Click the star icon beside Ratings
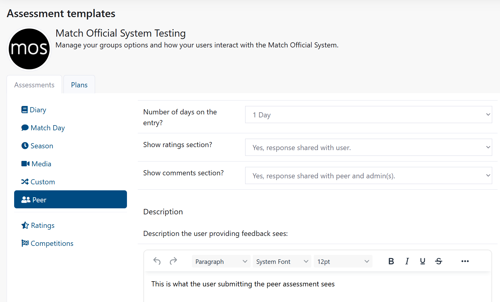The height and width of the screenshot is (302, 500). [25, 225]
